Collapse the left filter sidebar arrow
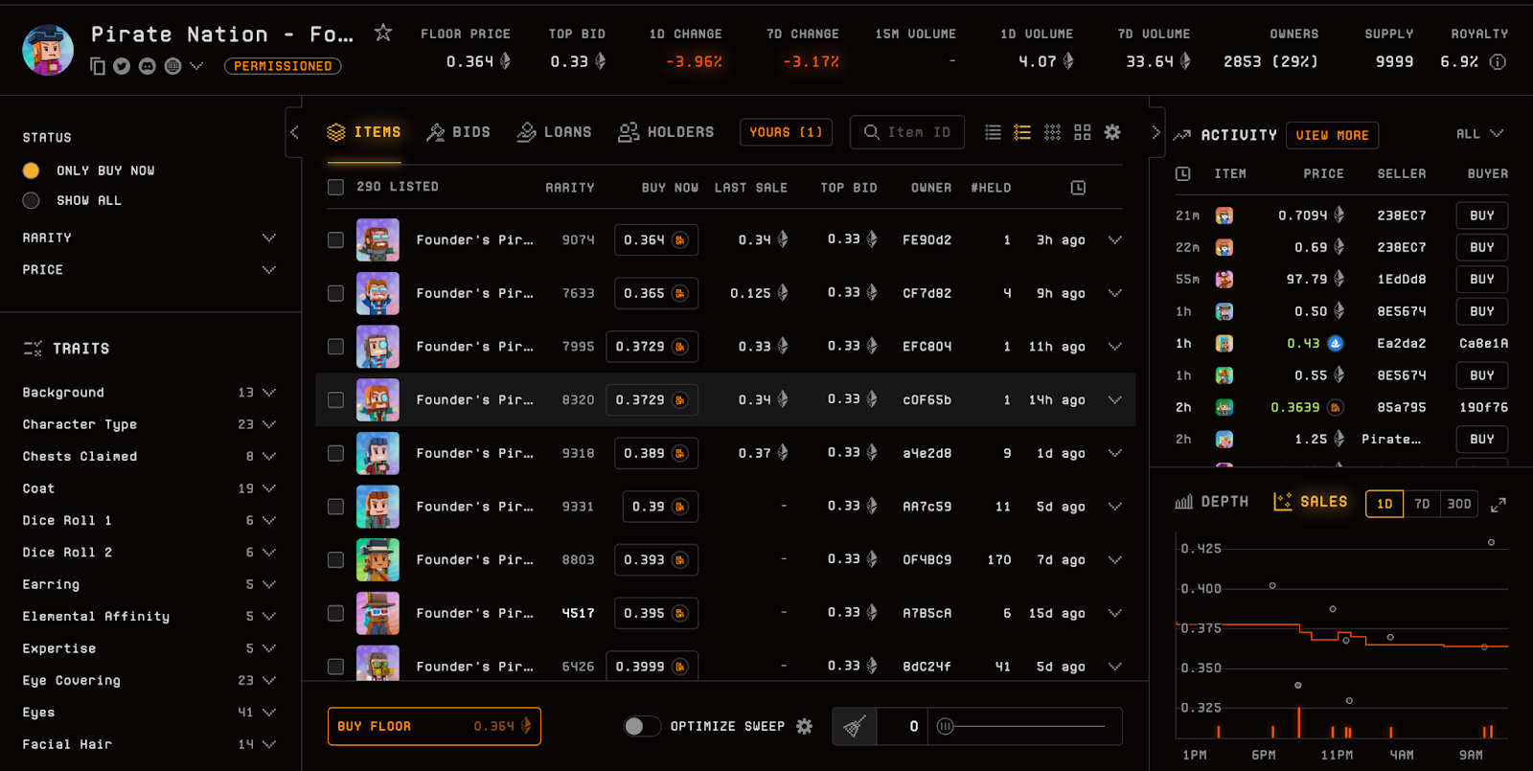Screen dimensions: 1533x771 point(294,132)
